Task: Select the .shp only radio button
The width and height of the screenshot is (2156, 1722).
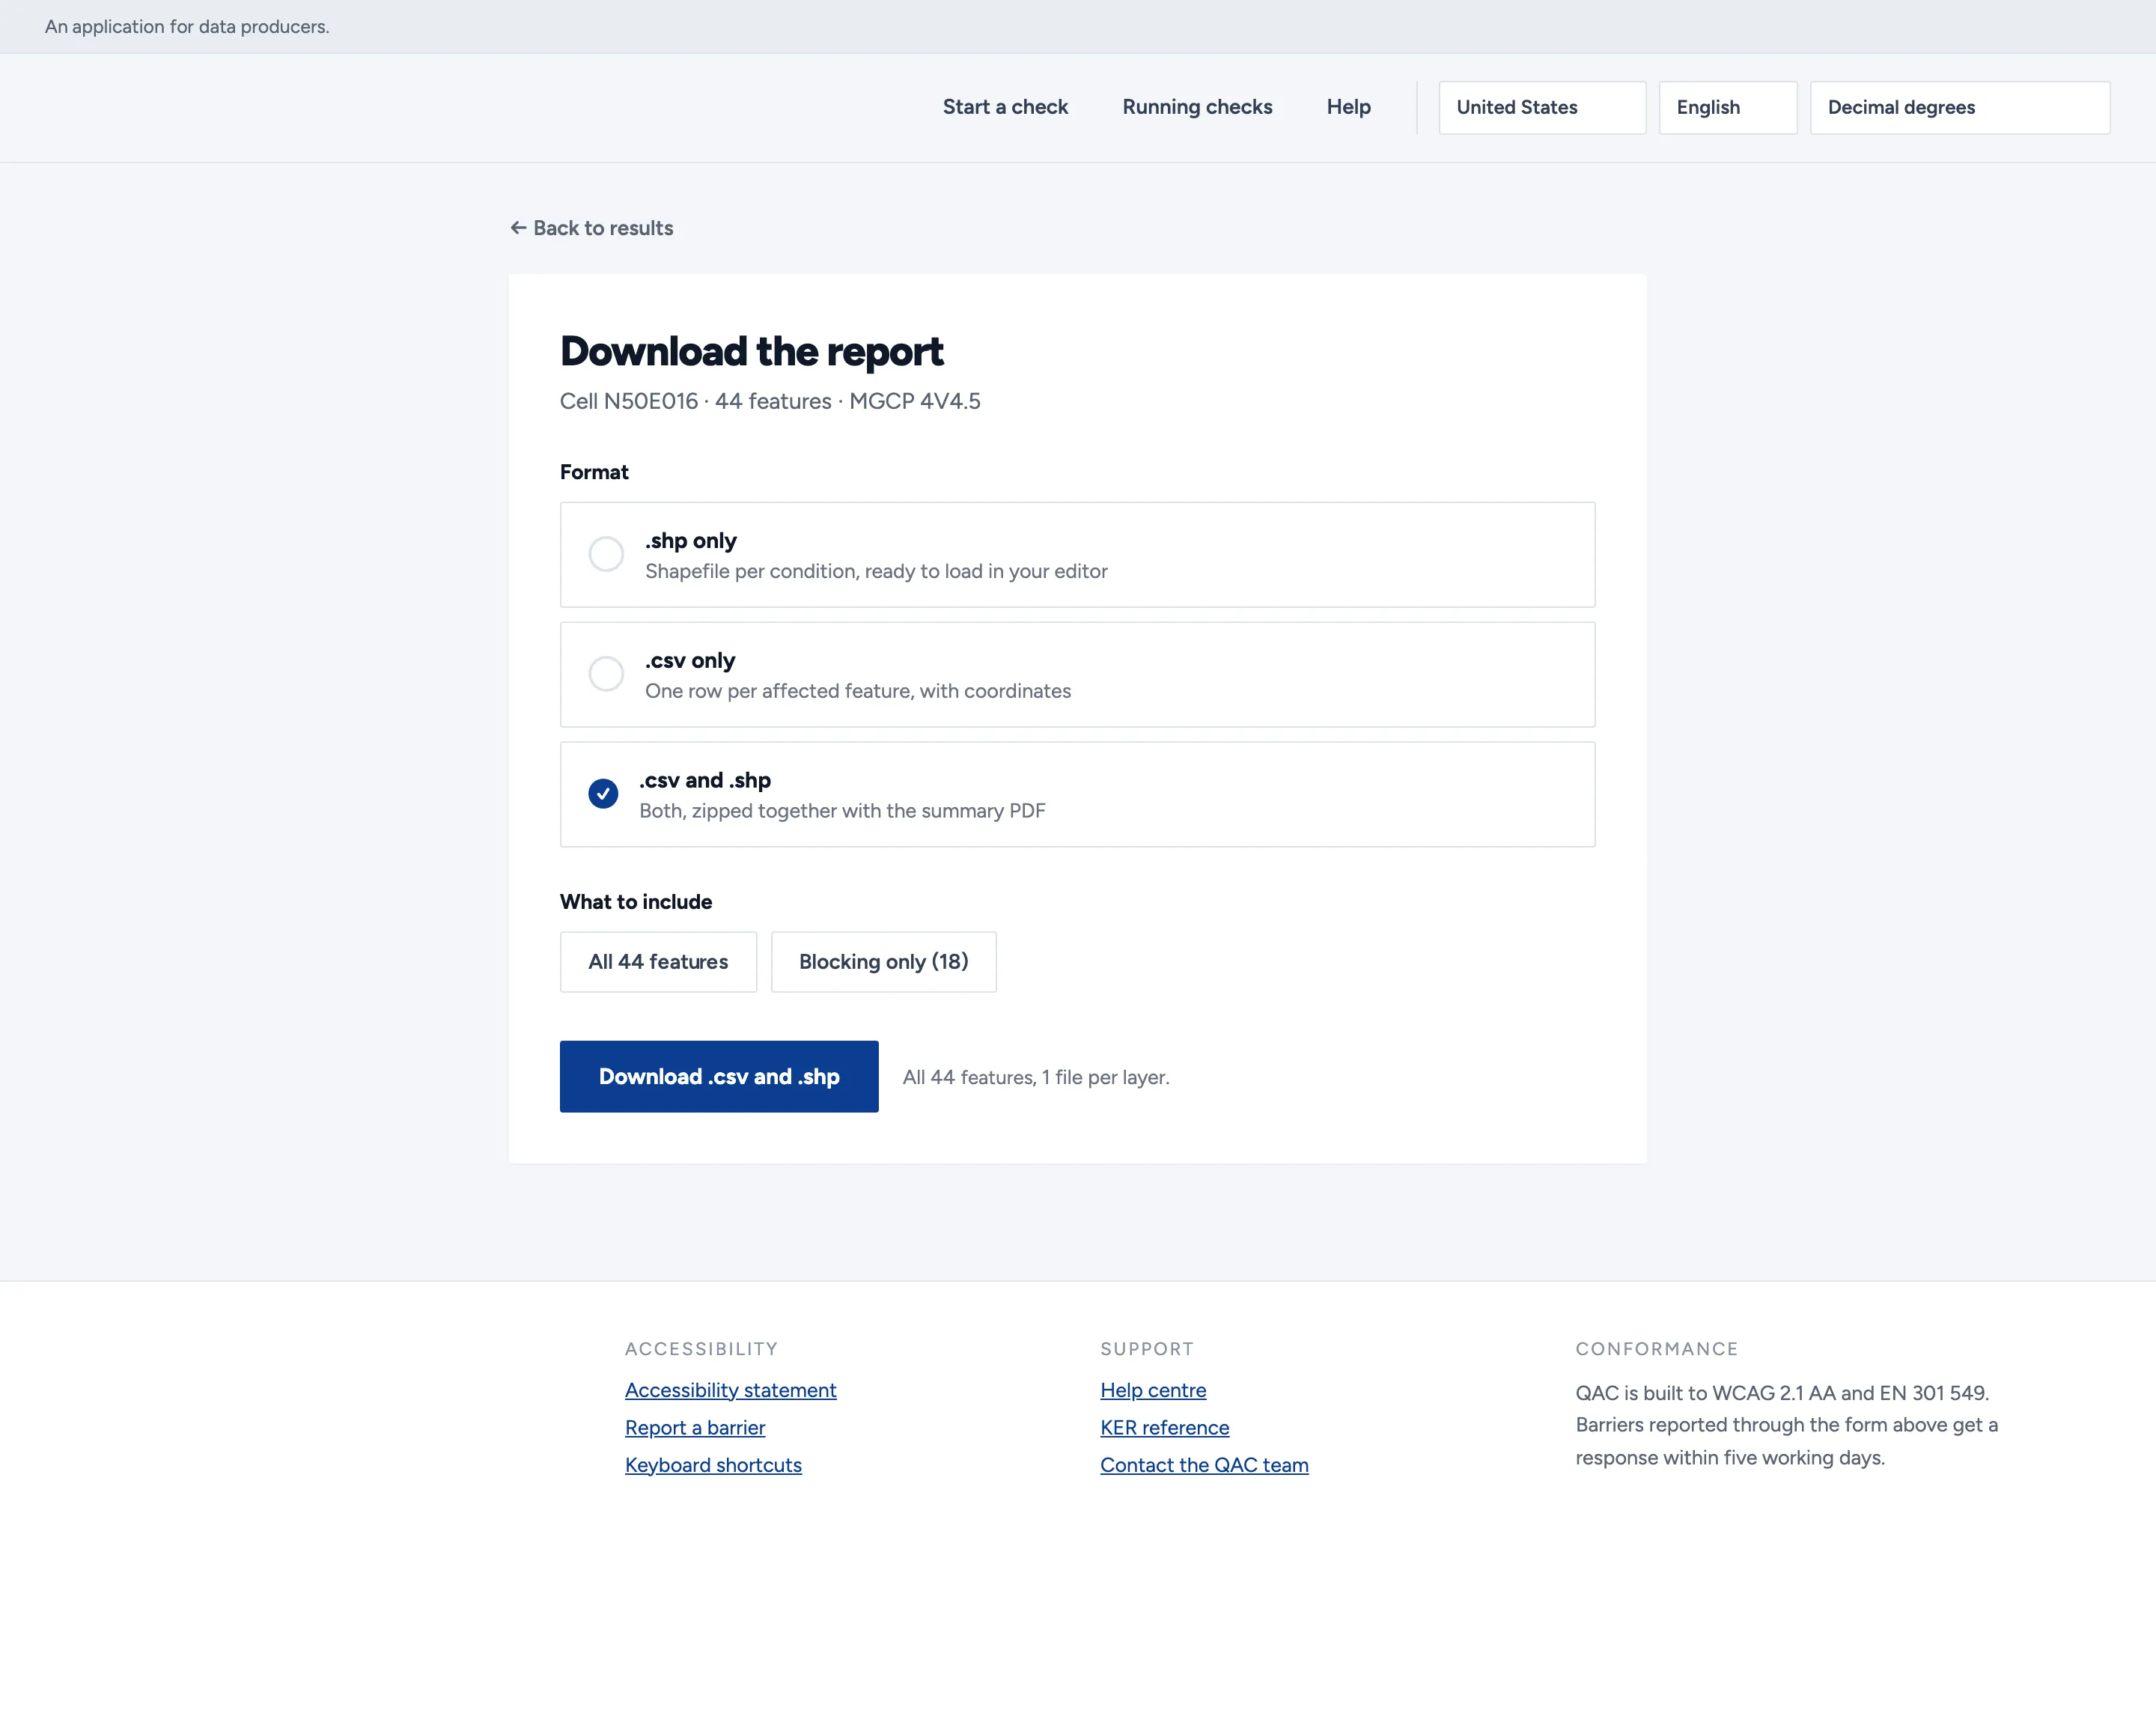Action: coord(606,554)
